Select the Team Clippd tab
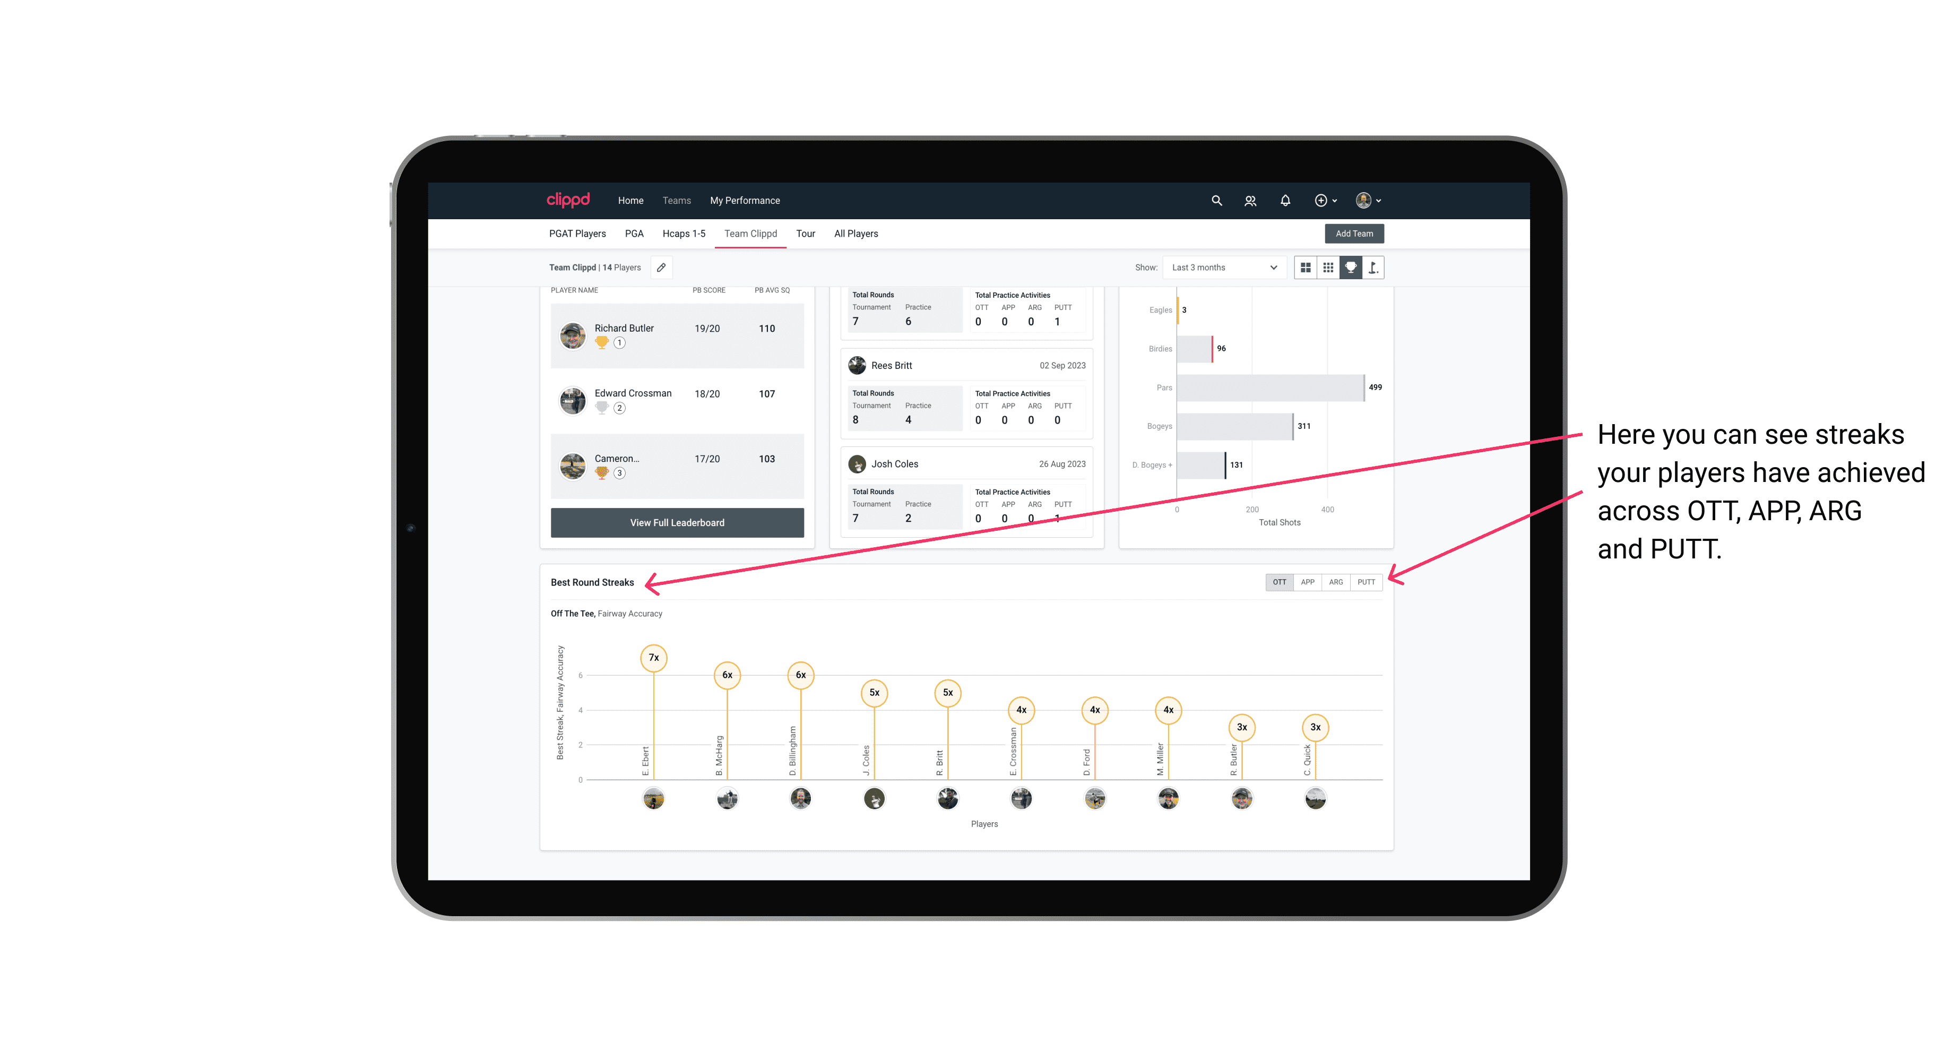Viewport: 1953px width, 1051px height. [x=751, y=233]
